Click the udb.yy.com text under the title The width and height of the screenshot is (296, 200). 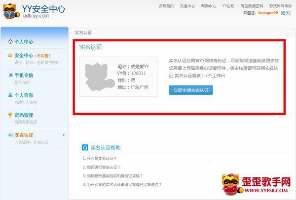point(36,16)
